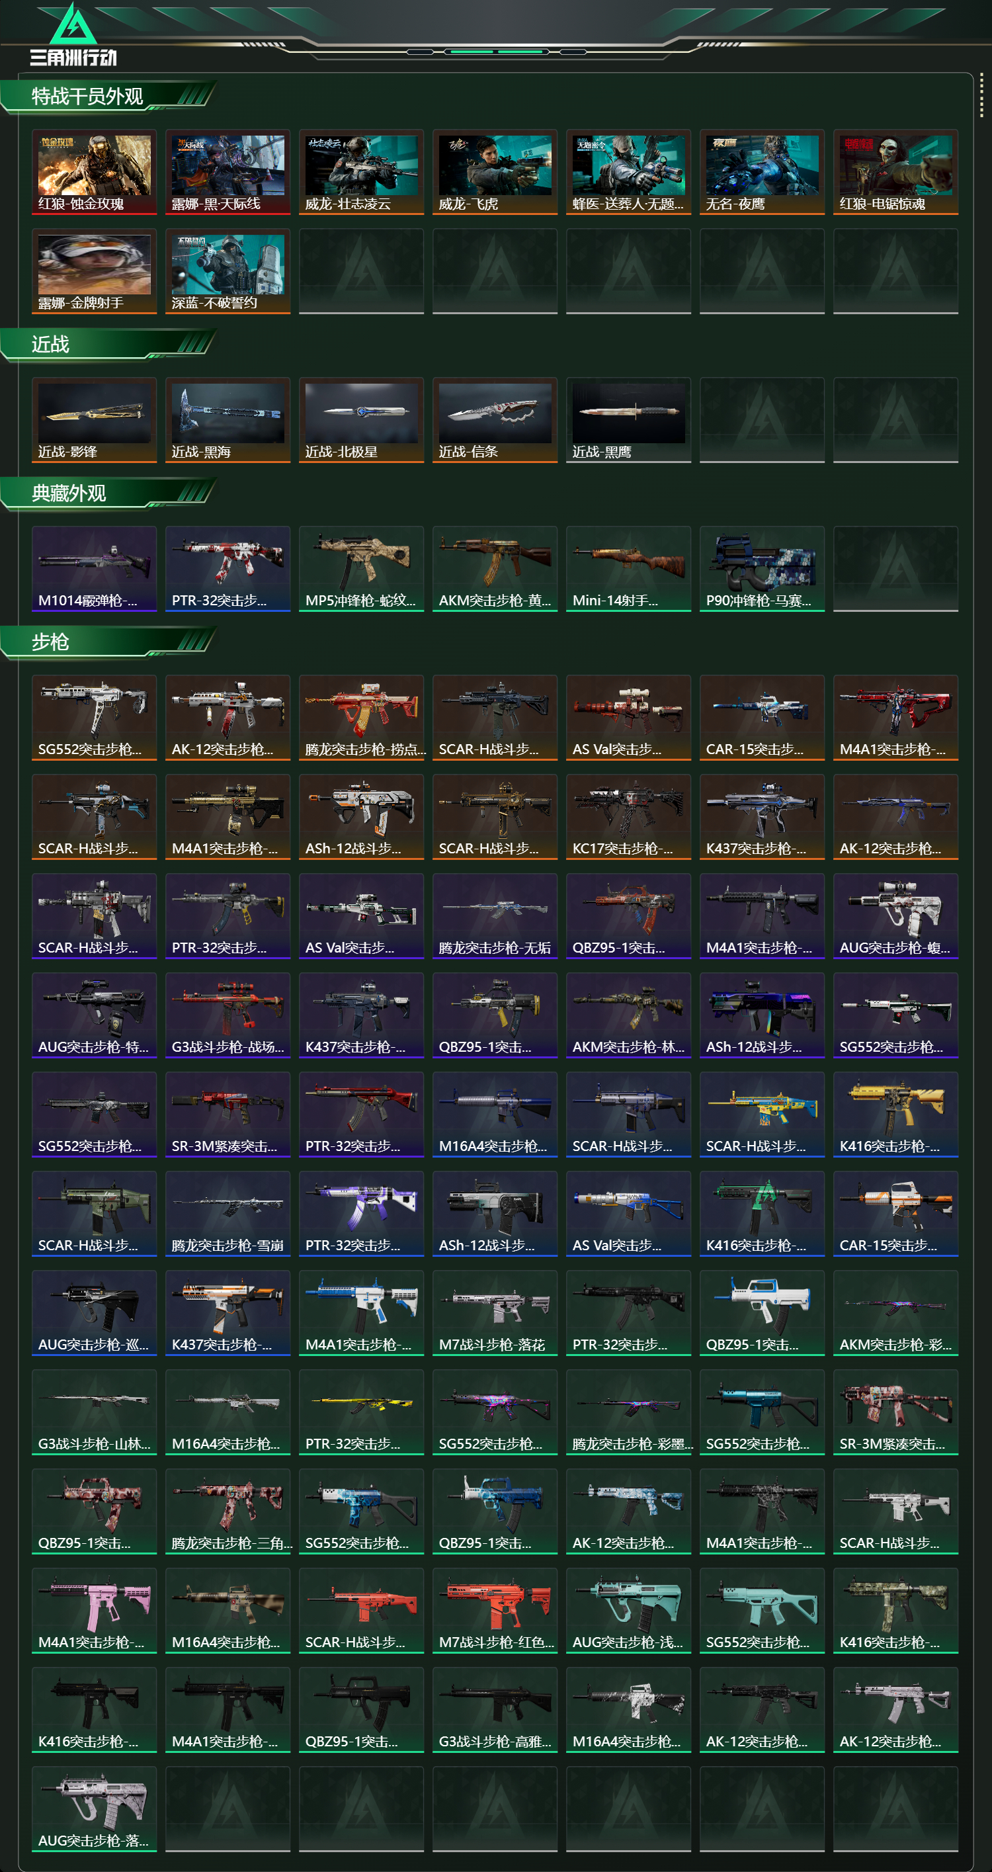This screenshot has width=992, height=1872.
Task: Select the 红狼-电锯惊魂 skin thumbnail
Action: pyautogui.click(x=895, y=172)
